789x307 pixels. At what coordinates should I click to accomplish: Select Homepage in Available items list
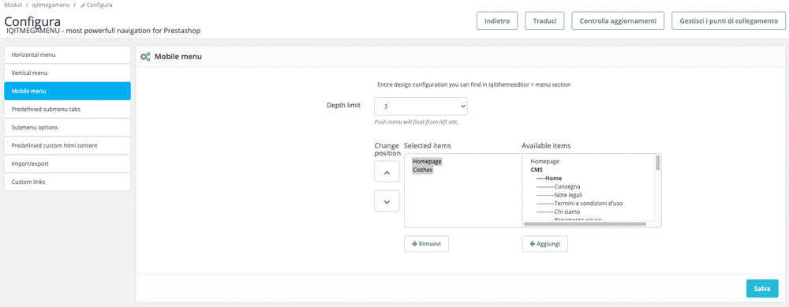click(545, 162)
